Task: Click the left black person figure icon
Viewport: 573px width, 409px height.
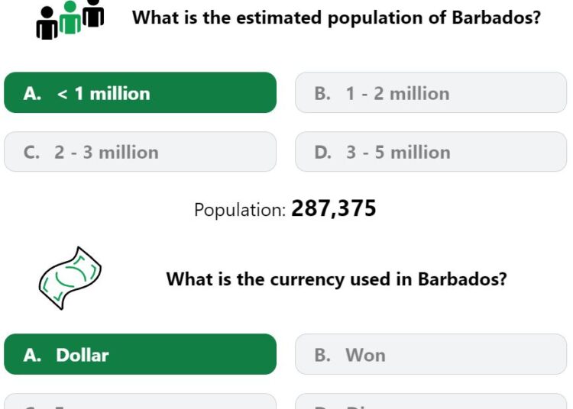Action: point(47,23)
